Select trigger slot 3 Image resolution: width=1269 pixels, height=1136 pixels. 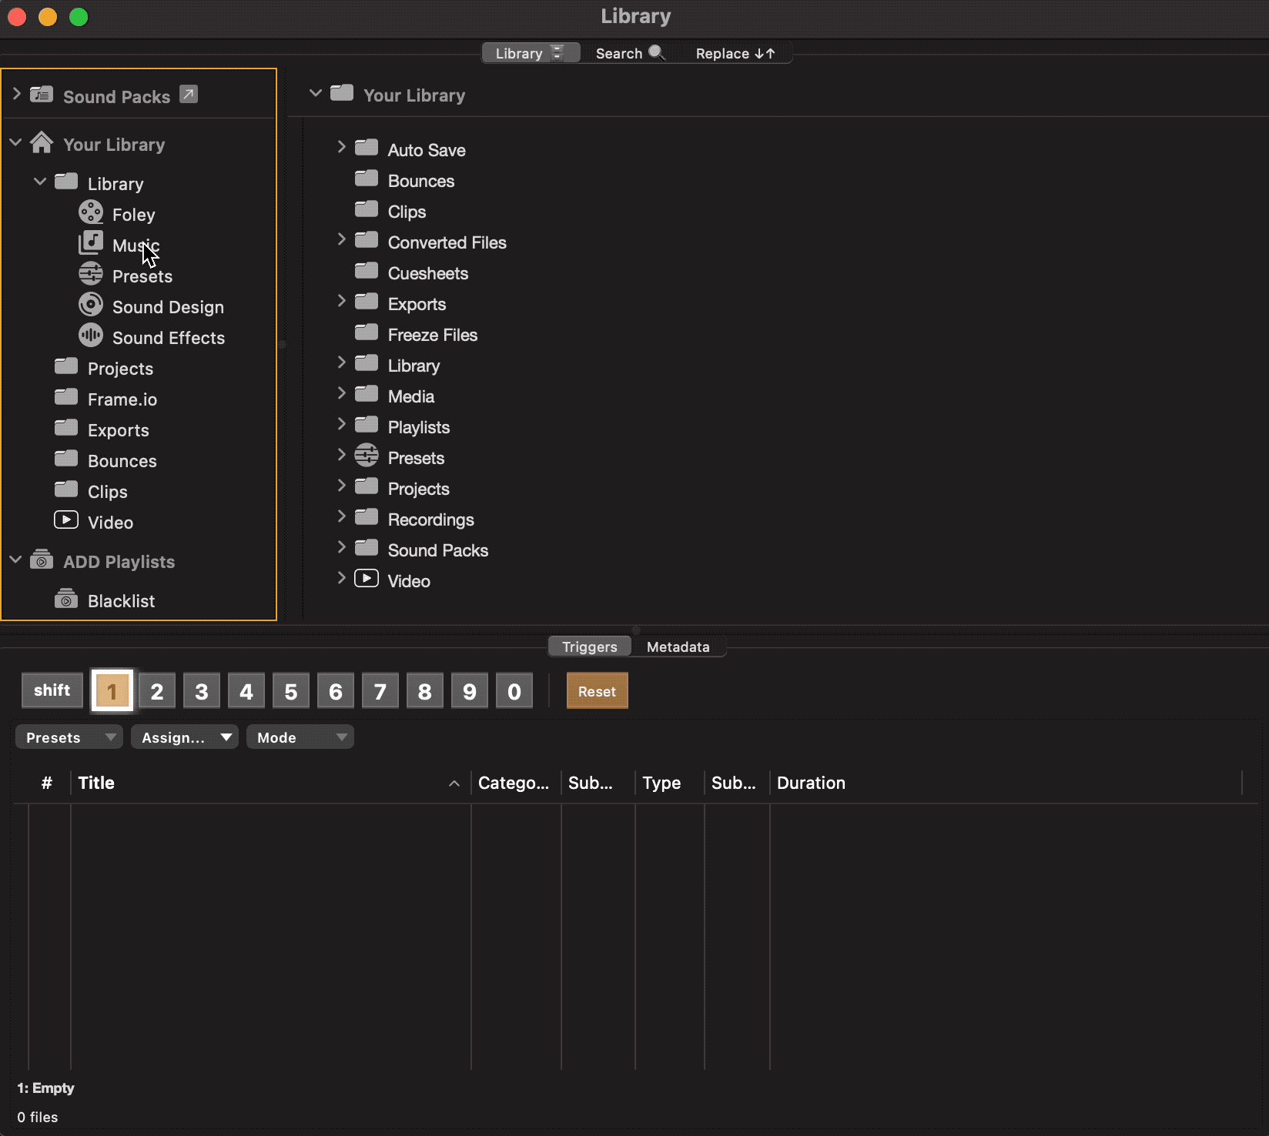point(202,690)
